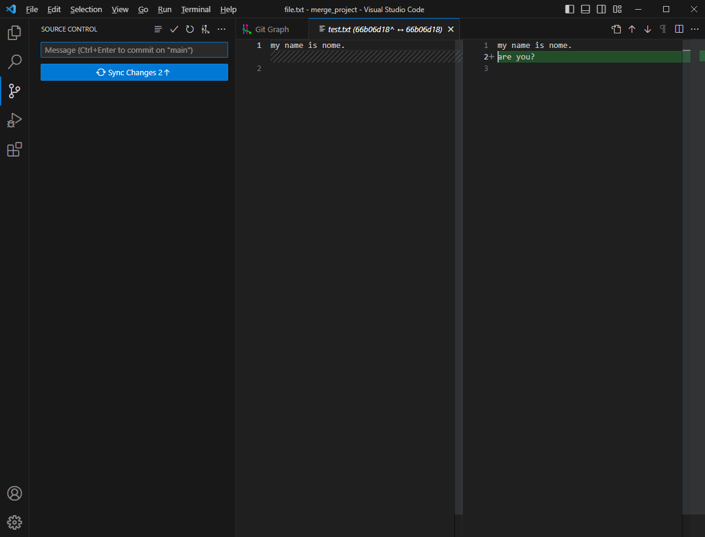The width and height of the screenshot is (705, 537).
Task: Select the test.txt diff tab
Action: tap(385, 29)
